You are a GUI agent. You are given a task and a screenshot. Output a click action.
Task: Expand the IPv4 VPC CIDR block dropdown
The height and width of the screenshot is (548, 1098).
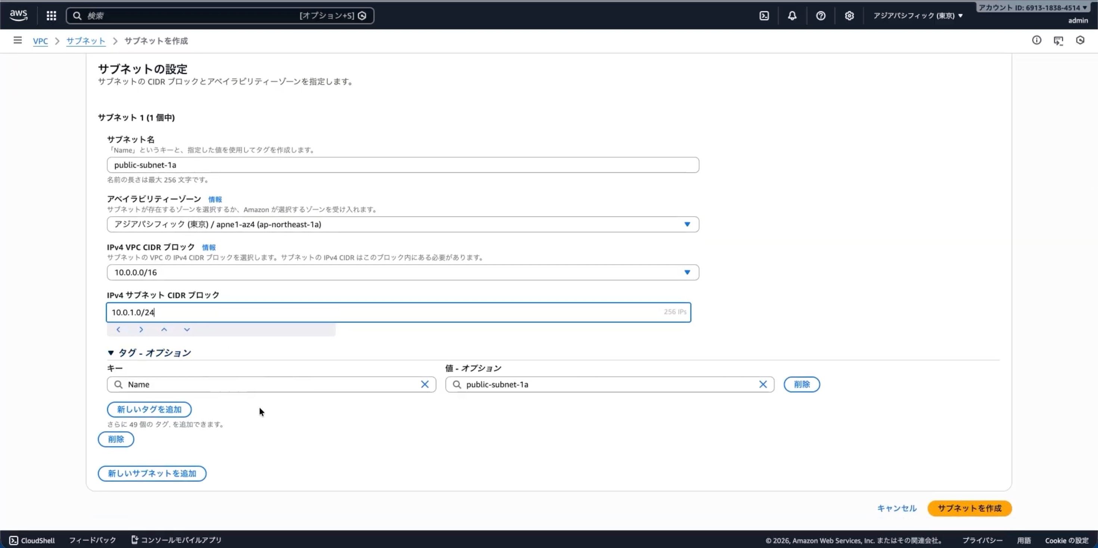pos(687,272)
